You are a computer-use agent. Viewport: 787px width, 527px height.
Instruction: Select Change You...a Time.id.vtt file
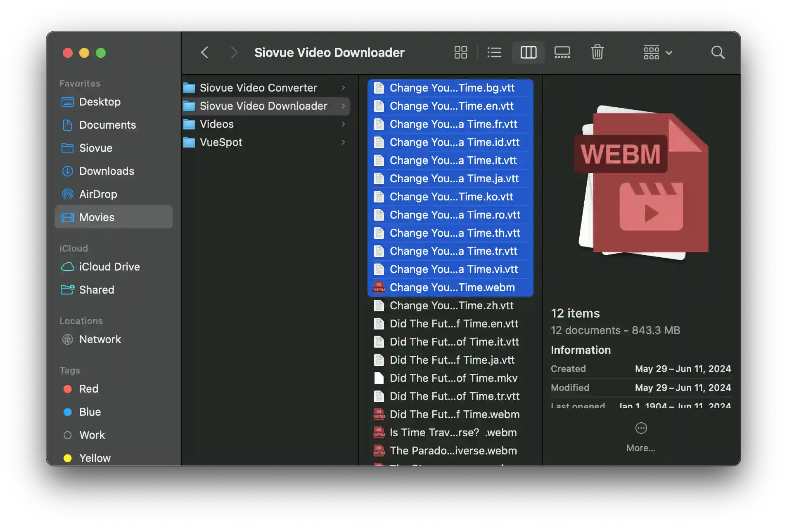[450, 142]
